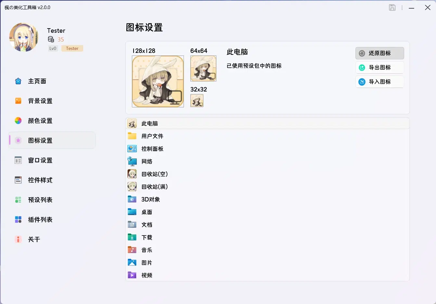
Task: Select 控制面板 label in icon list
Action: (152, 149)
